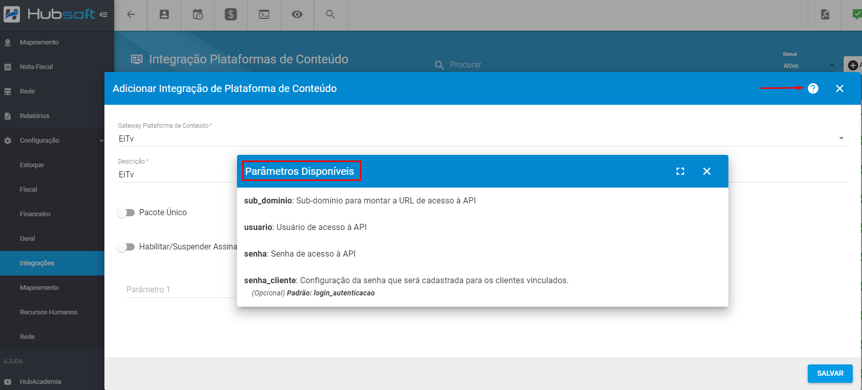Screen dimensions: 862x390
Task: Expand Parâmetros Disponíveis popup to fullscreen
Action: point(680,171)
